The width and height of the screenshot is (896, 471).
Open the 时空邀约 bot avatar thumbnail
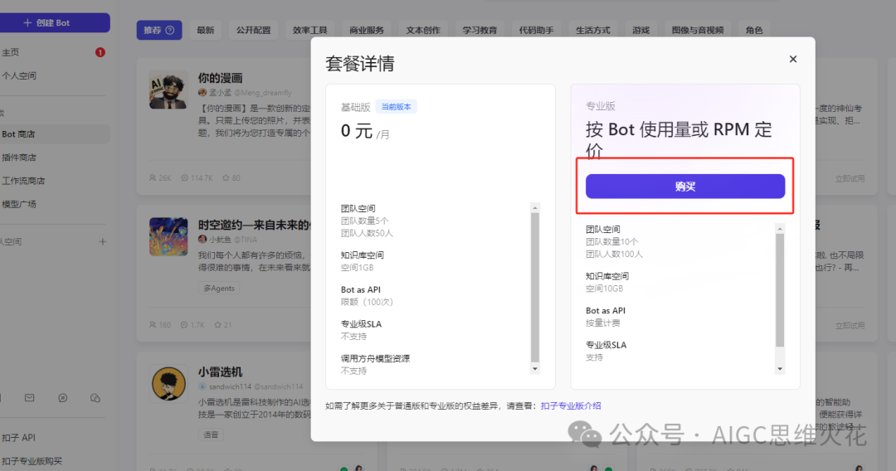(x=168, y=236)
